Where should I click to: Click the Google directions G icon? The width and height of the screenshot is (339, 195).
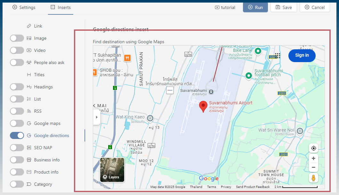coord(29,135)
